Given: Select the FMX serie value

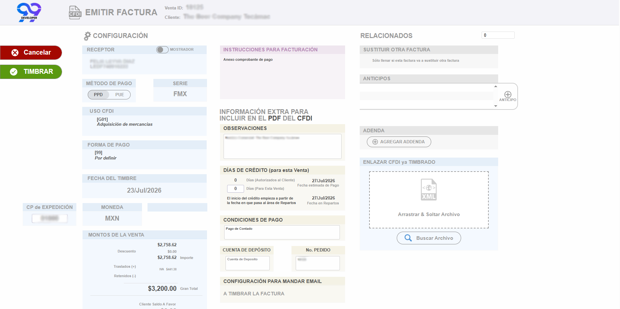Looking at the screenshot, I should pos(180,94).
